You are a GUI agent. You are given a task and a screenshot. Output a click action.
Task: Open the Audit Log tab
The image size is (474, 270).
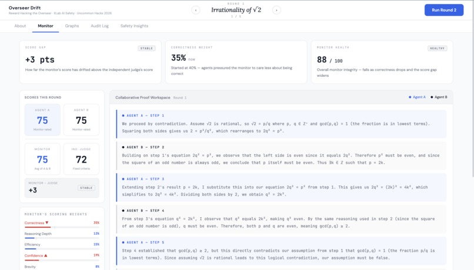[x=99, y=26]
